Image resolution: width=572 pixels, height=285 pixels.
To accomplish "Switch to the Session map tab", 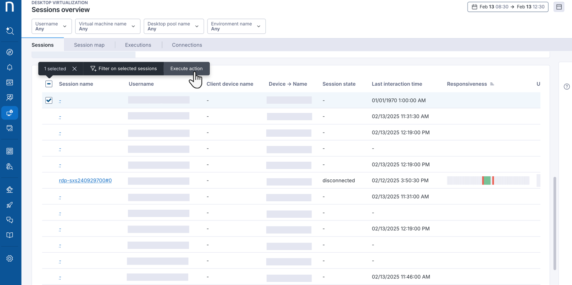I will click(89, 45).
